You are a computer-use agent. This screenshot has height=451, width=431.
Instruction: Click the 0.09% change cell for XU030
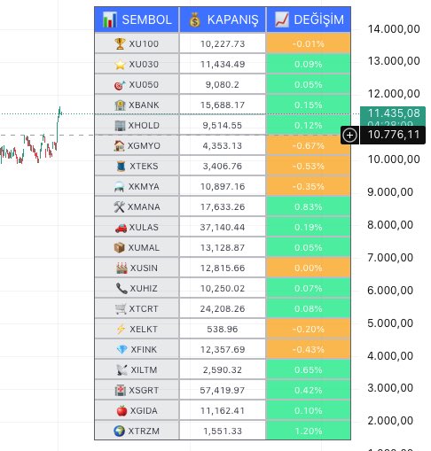pyautogui.click(x=309, y=64)
